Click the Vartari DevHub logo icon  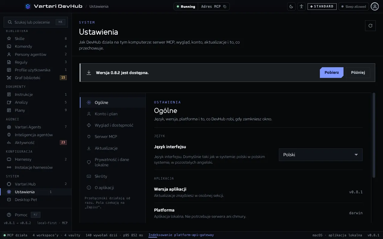click(28, 6)
